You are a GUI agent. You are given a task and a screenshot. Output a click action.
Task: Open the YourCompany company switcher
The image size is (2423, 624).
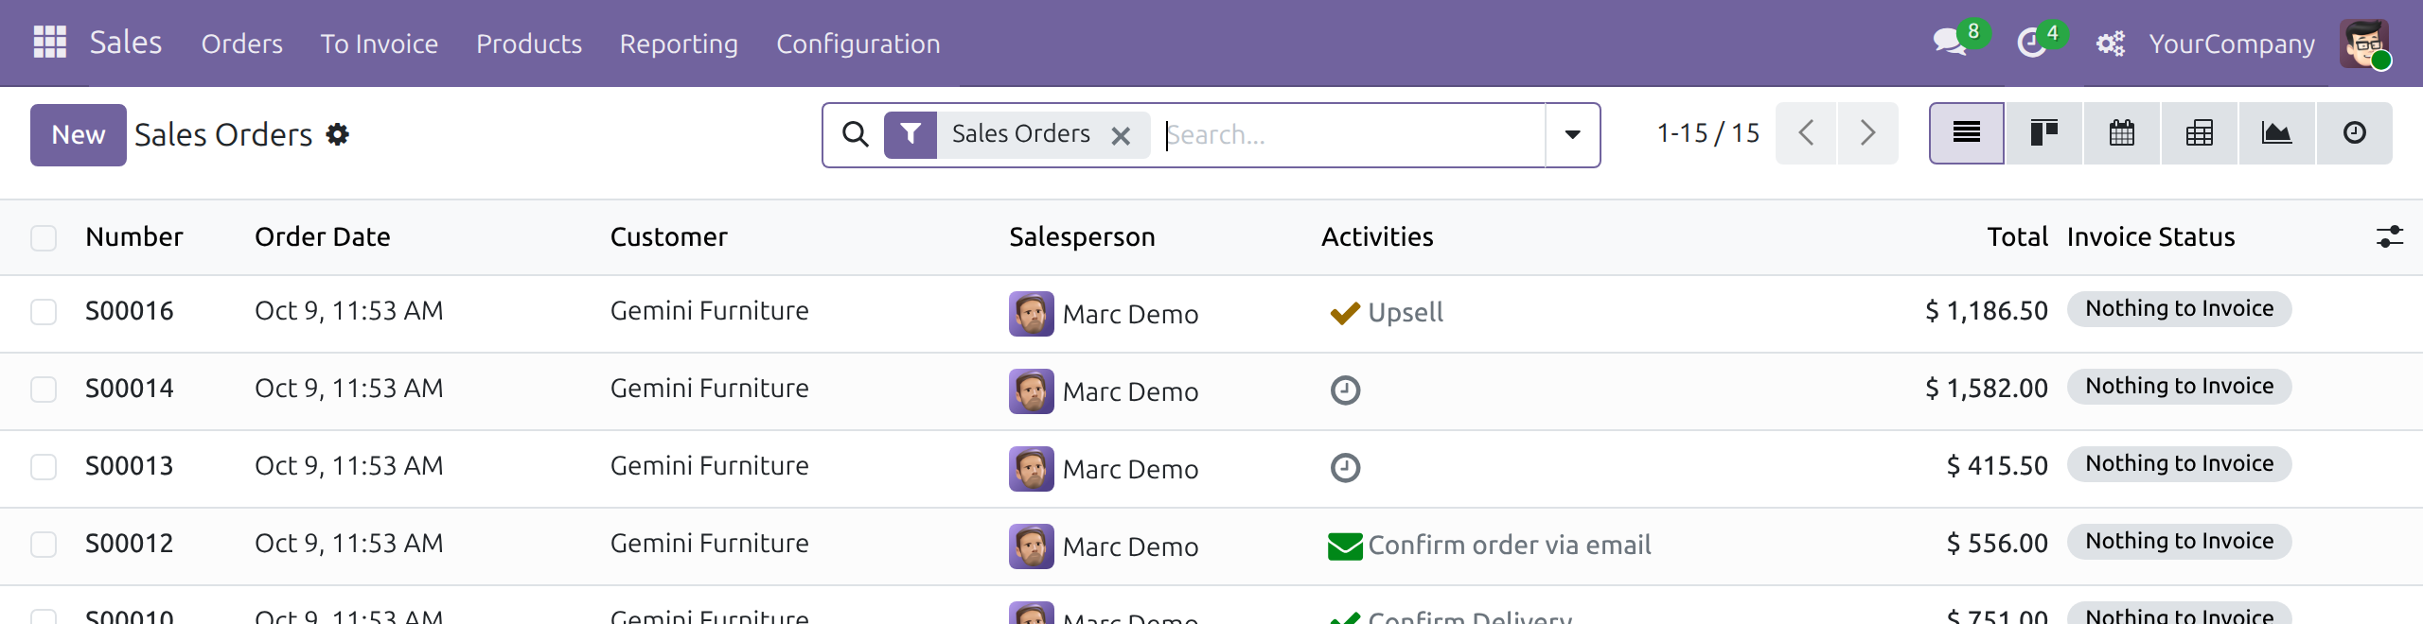(2232, 43)
